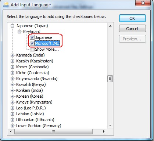Click the horizontal scrollbar thumb
Viewport: 154px width, 141px height.
tap(53, 132)
